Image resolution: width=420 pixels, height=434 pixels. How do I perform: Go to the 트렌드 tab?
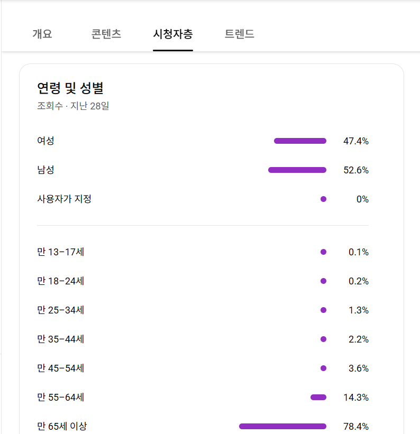coord(240,34)
